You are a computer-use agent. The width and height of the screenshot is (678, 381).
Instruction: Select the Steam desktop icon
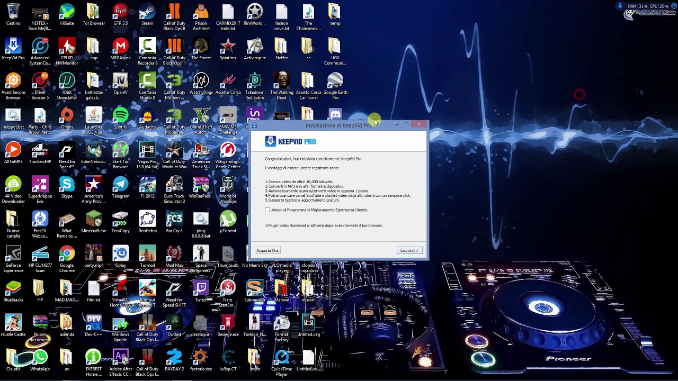pos(147,12)
